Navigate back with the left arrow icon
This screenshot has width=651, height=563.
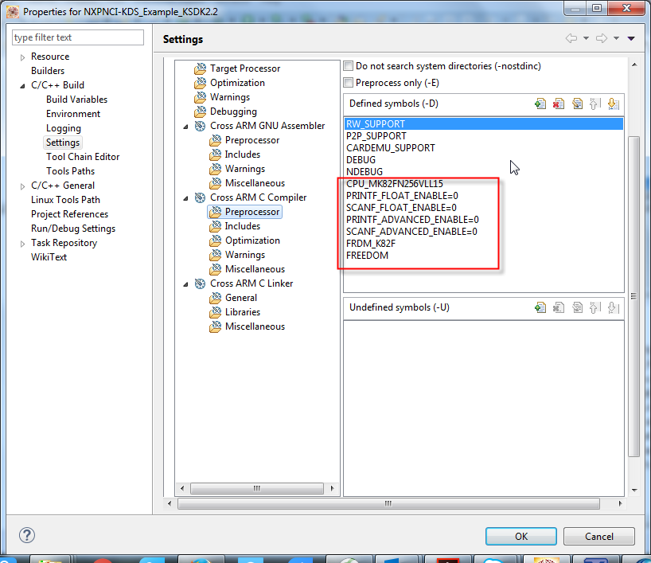pyautogui.click(x=571, y=38)
